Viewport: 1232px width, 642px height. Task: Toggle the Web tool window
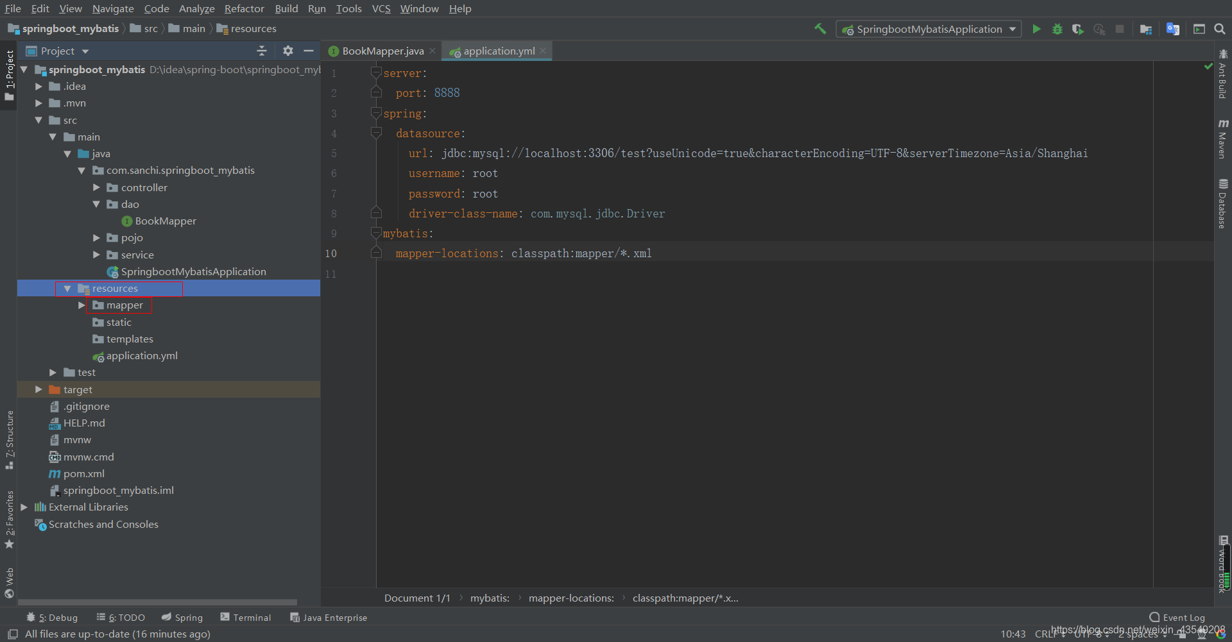pyautogui.click(x=9, y=582)
